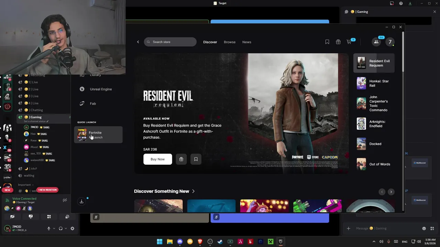This screenshot has width=440, height=247.
Task: Open Discord soundboard button
Action: tap(67, 217)
